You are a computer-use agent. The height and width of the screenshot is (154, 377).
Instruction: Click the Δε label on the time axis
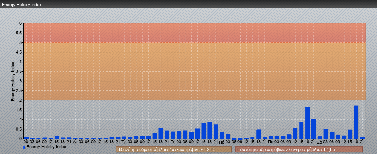point(75,142)
